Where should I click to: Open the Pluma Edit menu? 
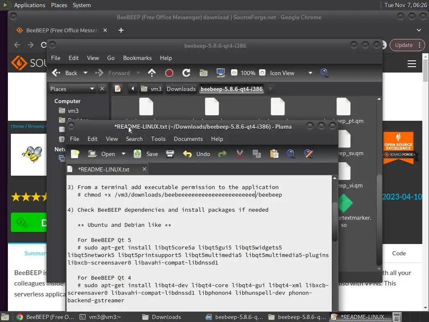pyautogui.click(x=92, y=139)
